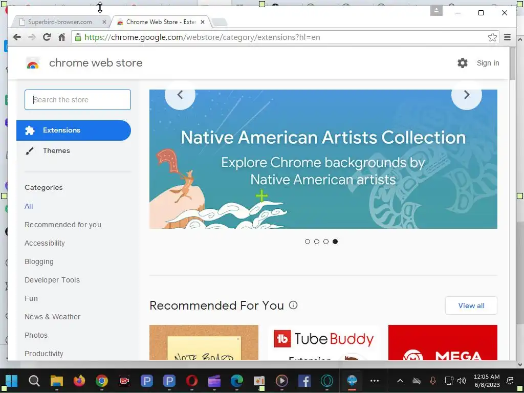Open the media player play-button taskbar icon
The image size is (524, 393).
[282, 381]
